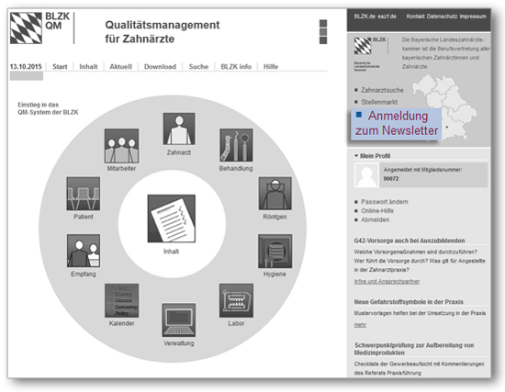Click Passwort ändern link
This screenshot has width=505, height=392.
point(384,202)
